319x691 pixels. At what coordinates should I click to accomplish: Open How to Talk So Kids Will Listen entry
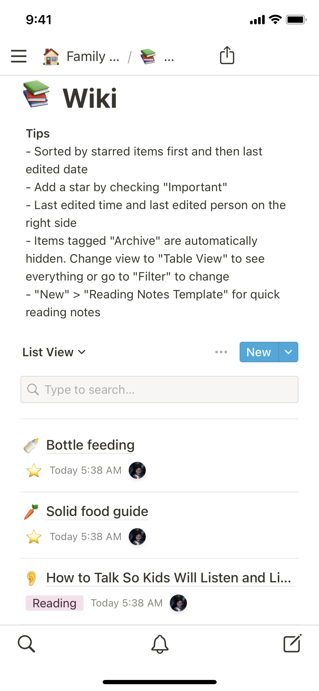click(169, 578)
